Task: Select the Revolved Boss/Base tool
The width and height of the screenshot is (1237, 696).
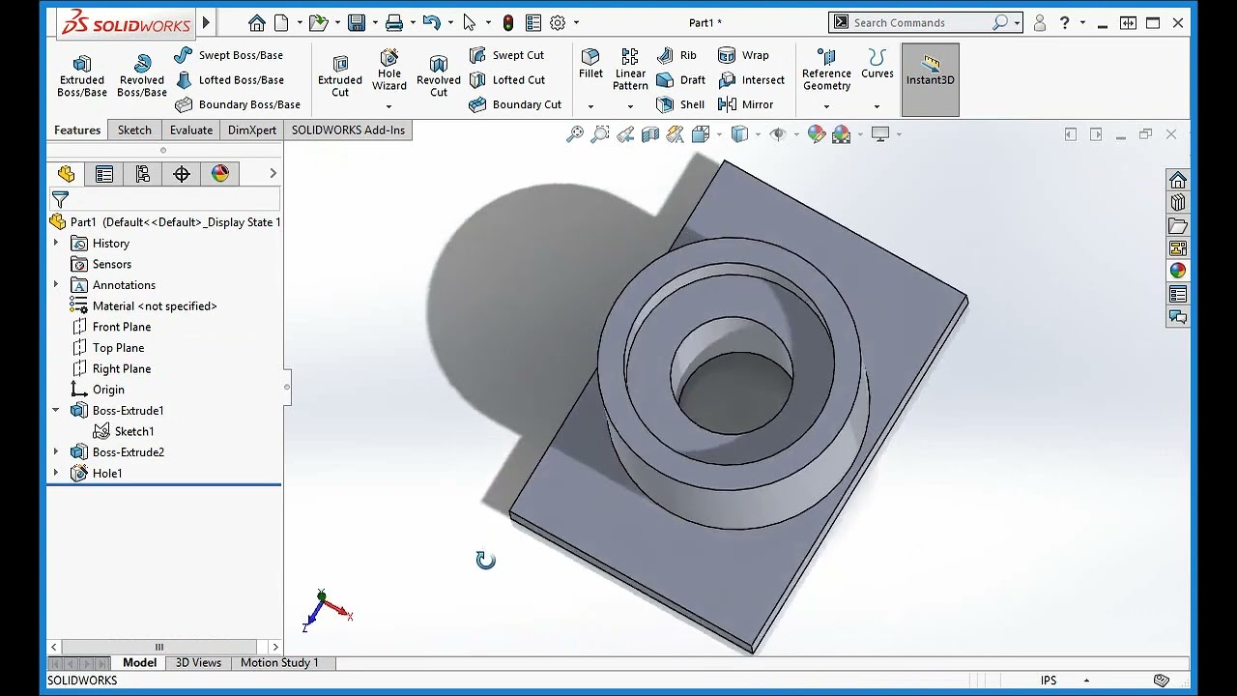Action: pos(142,75)
